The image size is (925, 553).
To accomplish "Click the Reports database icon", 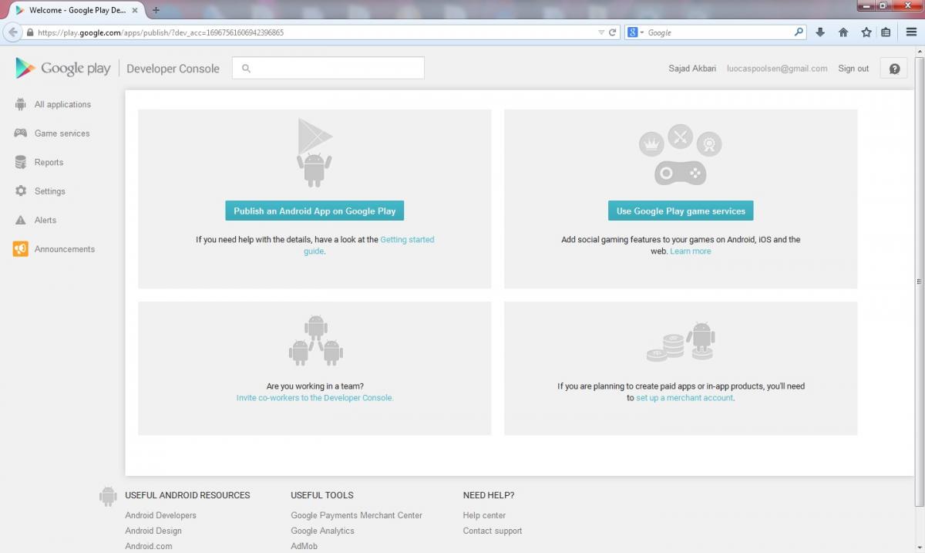I will pos(21,163).
